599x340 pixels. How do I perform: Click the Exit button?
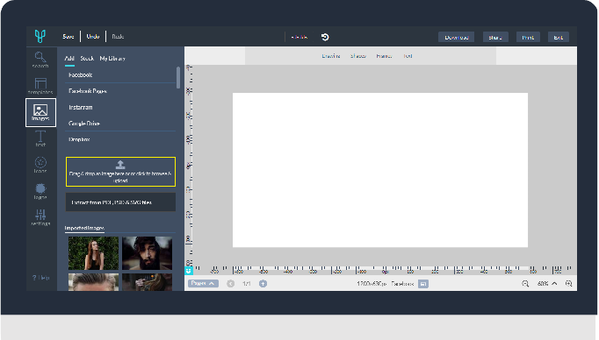point(558,37)
